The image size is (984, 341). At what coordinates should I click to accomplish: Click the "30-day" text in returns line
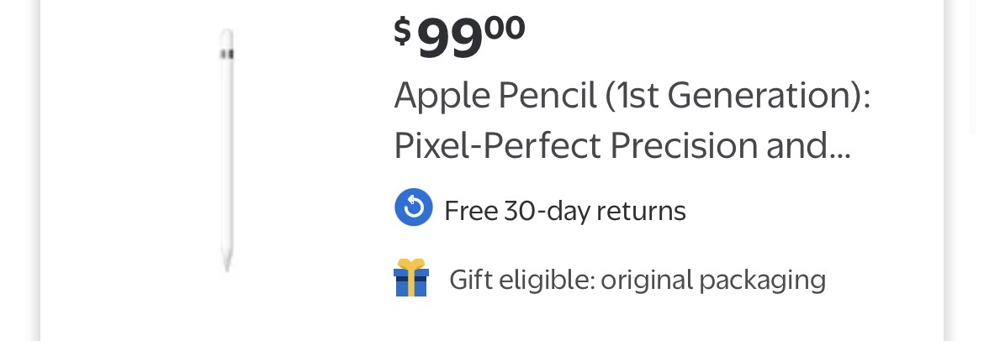click(543, 210)
